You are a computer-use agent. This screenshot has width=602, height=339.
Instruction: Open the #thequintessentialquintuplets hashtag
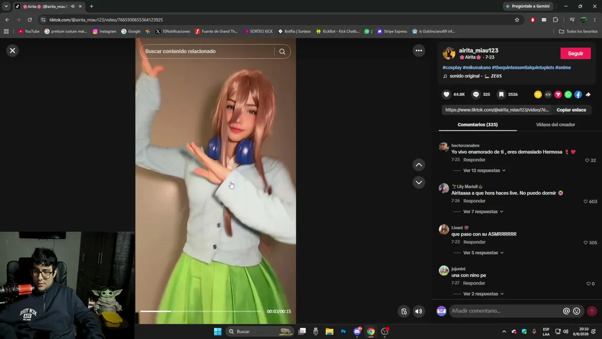pyautogui.click(x=523, y=67)
